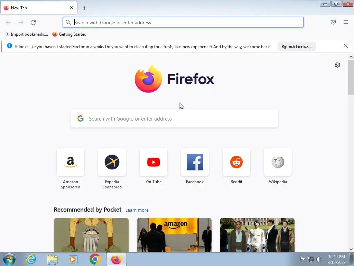Save to Pocket icon in toolbar
The height and width of the screenshot is (266, 354).
(333, 22)
